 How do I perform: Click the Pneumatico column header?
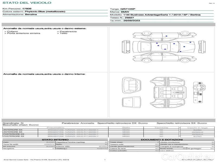click(x=56, y=127)
